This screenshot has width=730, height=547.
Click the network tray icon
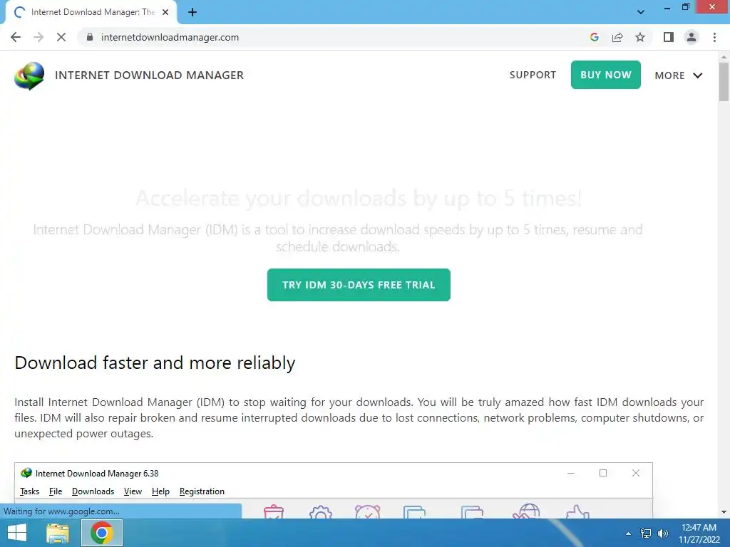tap(646, 533)
